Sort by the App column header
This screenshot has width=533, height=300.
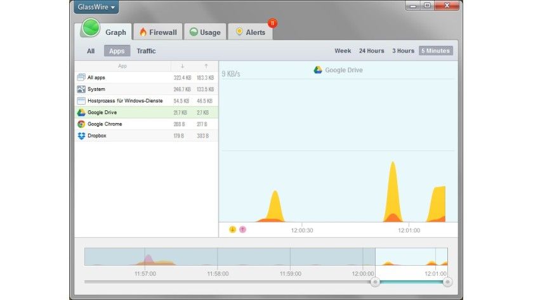pos(122,66)
